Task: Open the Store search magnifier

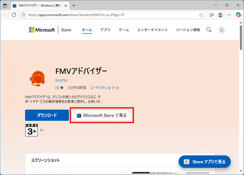Action: click(x=209, y=30)
